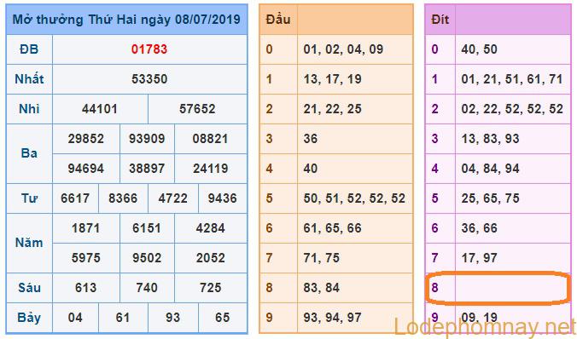Click the Đầu column header
The image size is (577, 339).
(278, 20)
